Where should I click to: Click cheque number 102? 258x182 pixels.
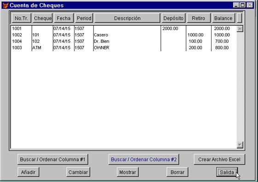point(36,41)
